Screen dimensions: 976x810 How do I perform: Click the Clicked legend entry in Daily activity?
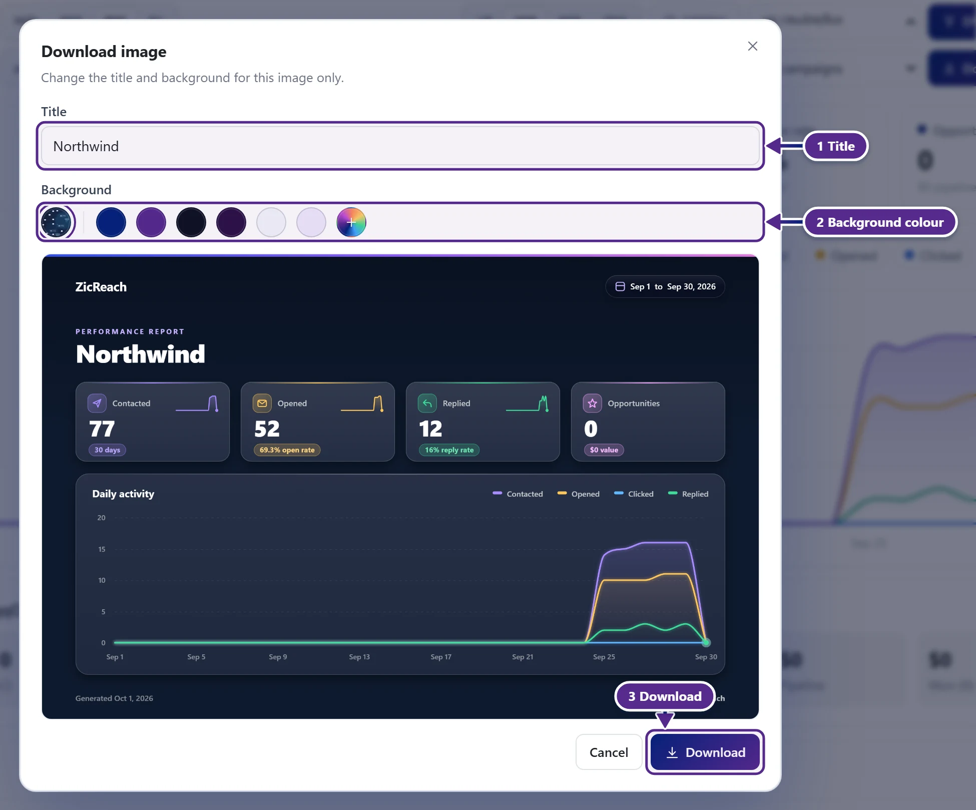[x=634, y=494]
